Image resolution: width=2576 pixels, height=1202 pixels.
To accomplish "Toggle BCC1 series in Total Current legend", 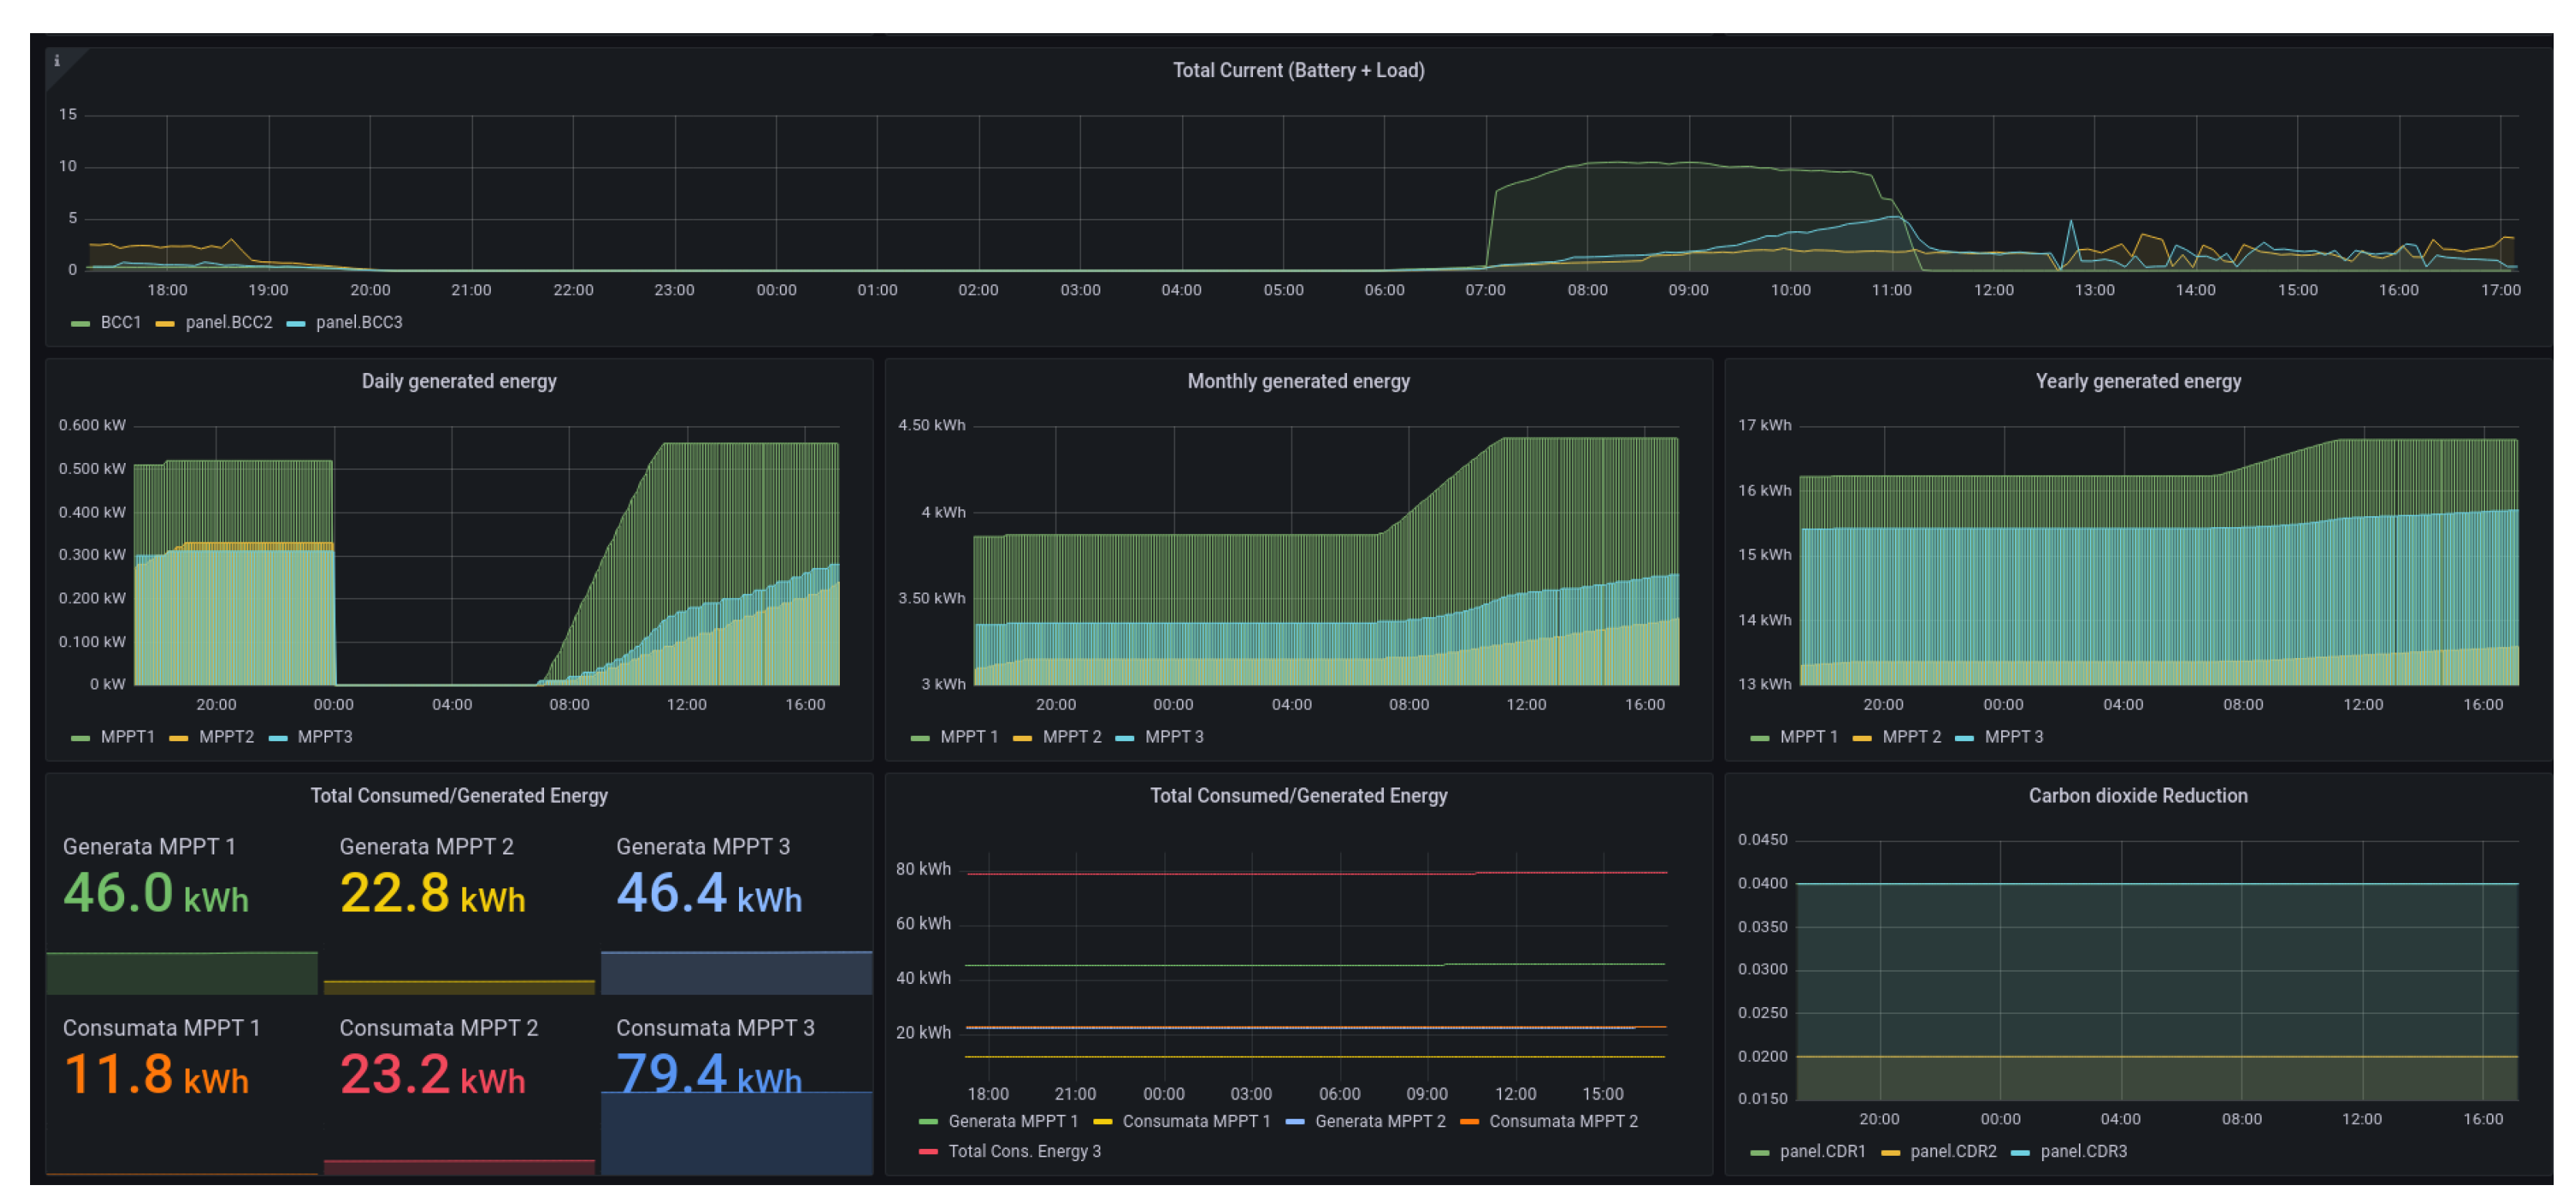I will pos(120,322).
